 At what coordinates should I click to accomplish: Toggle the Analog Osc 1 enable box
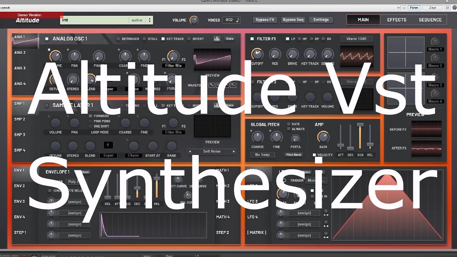[47, 39]
